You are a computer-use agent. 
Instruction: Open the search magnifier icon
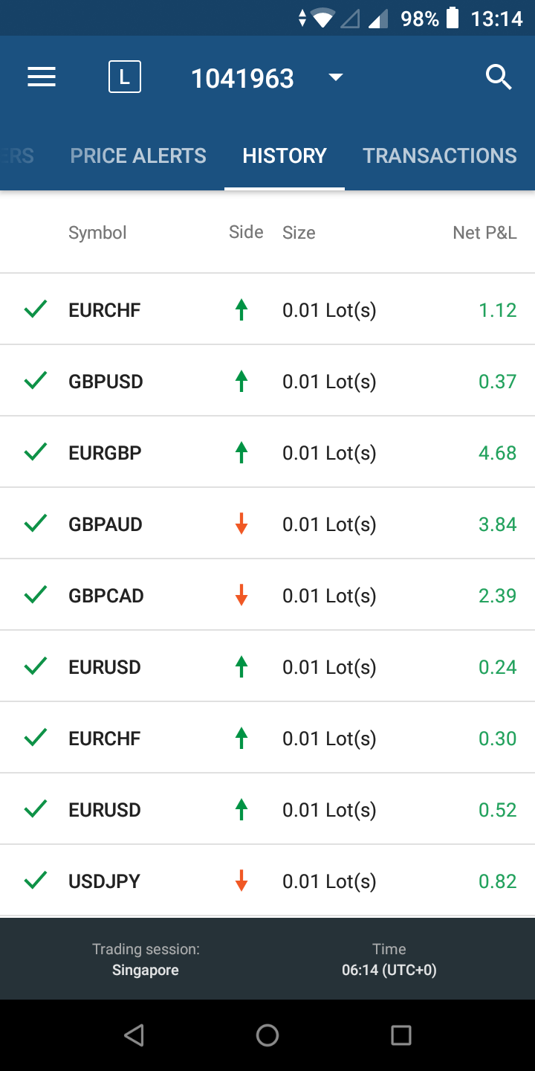click(x=499, y=77)
